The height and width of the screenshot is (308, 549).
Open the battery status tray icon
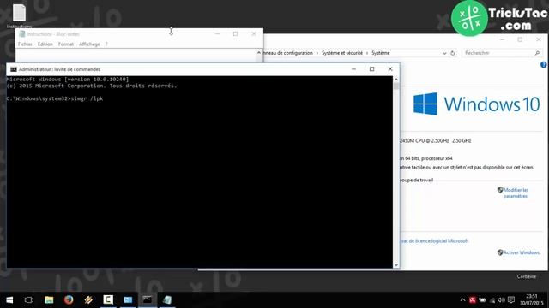click(482, 300)
